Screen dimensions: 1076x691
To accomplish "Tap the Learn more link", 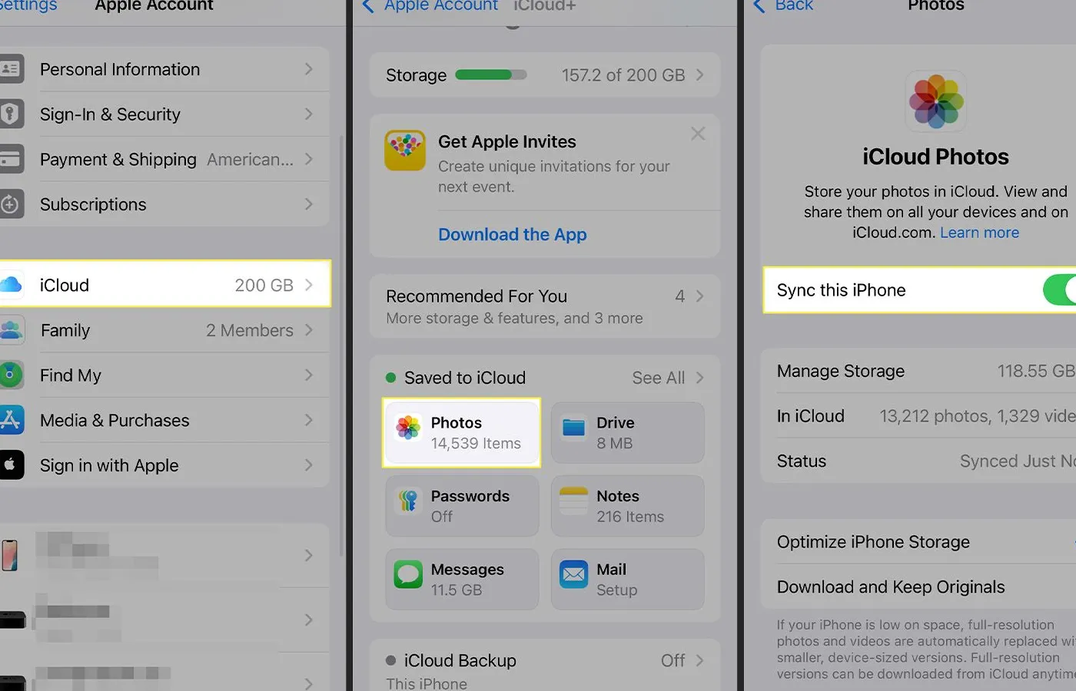I will pos(979,233).
